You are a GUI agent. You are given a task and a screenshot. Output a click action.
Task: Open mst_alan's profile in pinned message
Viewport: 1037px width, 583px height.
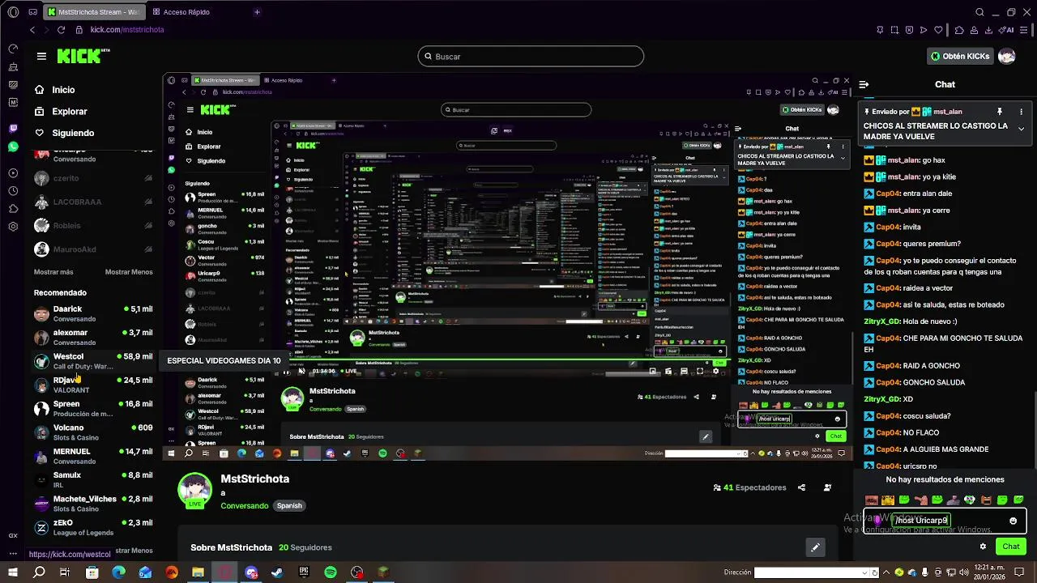pyautogui.click(x=947, y=112)
